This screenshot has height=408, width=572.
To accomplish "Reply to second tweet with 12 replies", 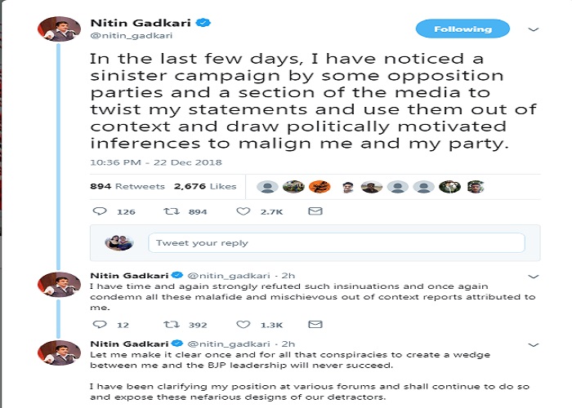I will click(100, 325).
